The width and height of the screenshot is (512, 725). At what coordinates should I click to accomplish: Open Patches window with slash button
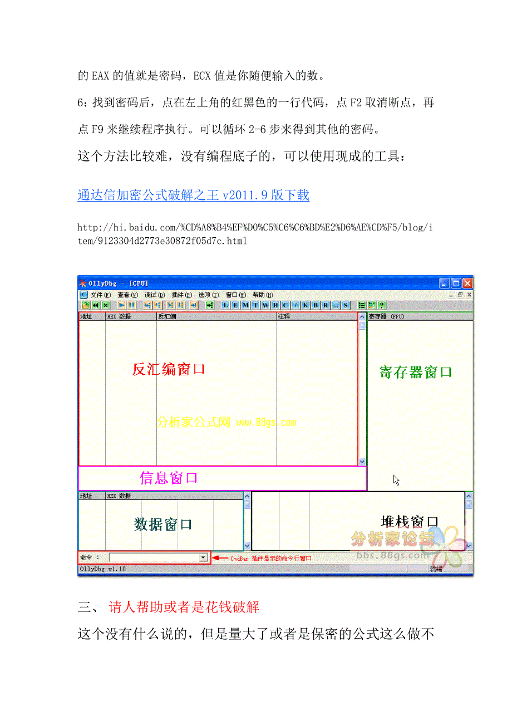tap(296, 305)
